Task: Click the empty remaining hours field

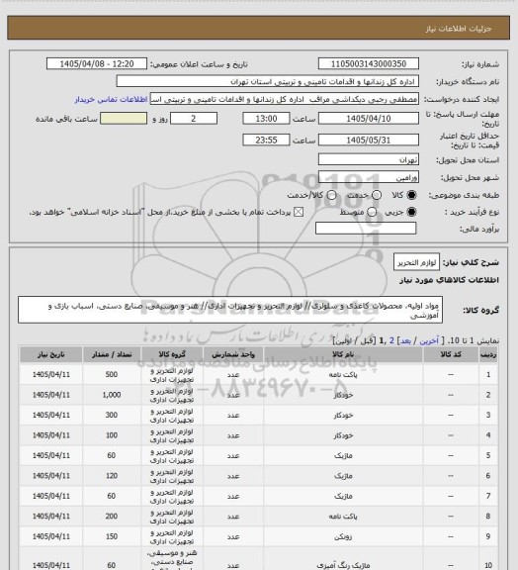Action: (124, 119)
